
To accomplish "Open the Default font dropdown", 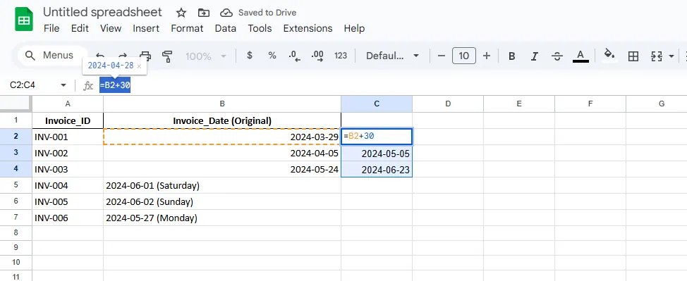I will click(x=393, y=56).
